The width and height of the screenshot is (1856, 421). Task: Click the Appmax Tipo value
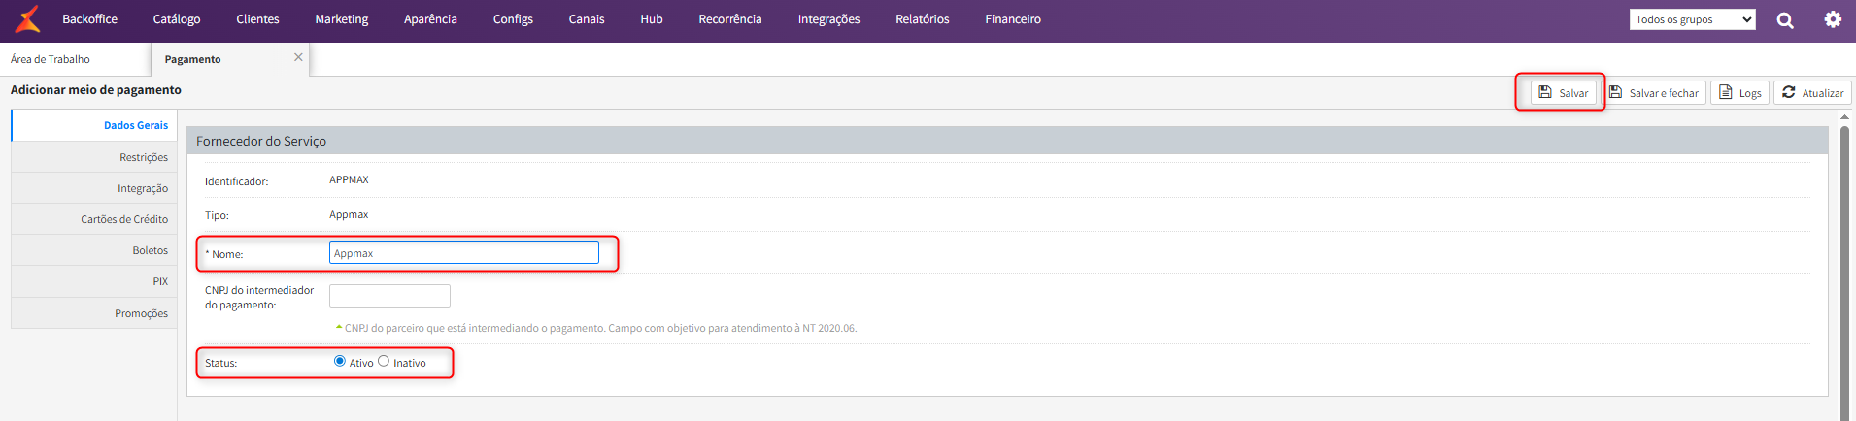pos(349,214)
